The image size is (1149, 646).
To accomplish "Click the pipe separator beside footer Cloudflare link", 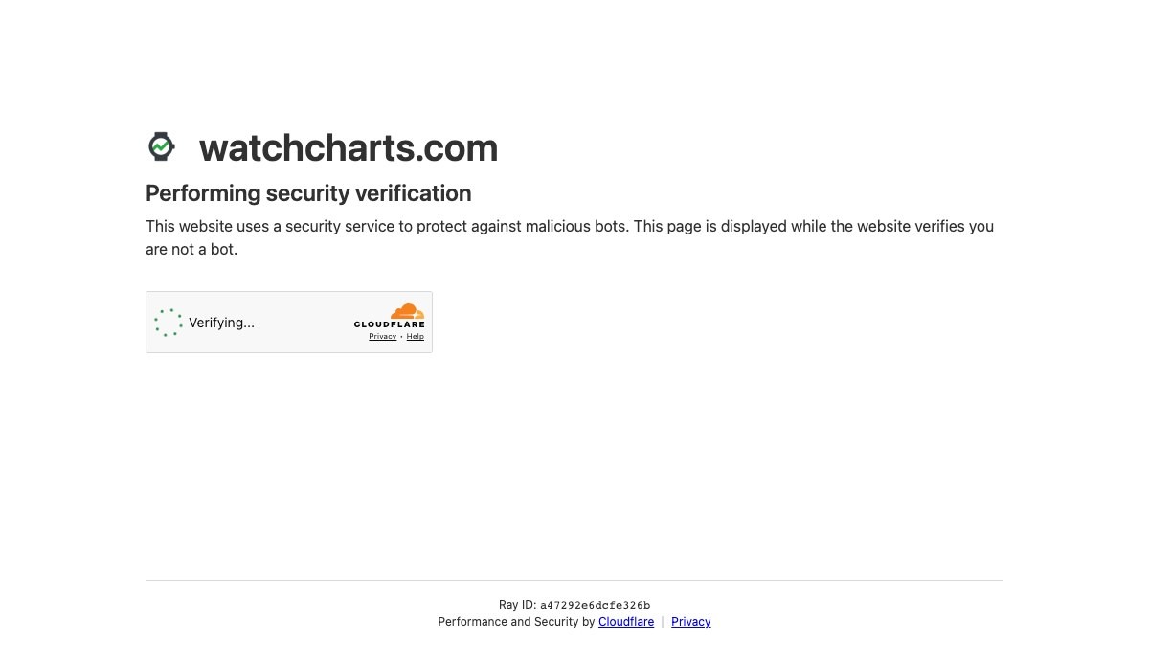I will pos(663,622).
